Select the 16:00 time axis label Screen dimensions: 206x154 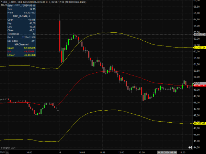[29, 153]
